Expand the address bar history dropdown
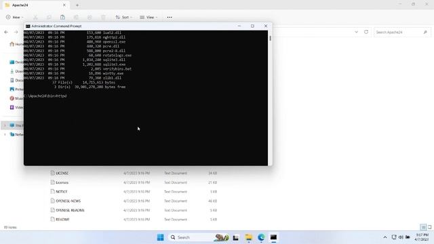434x244 pixels. coord(357,32)
